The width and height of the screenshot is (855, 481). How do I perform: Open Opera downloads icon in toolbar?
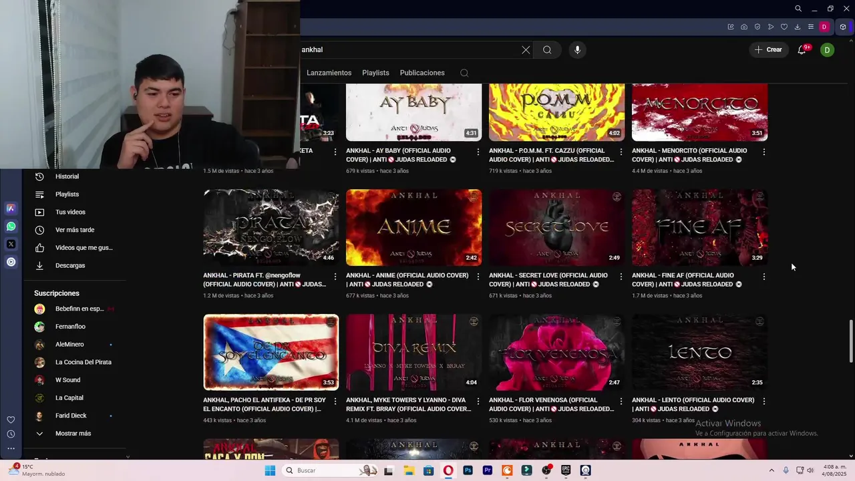[798, 27]
